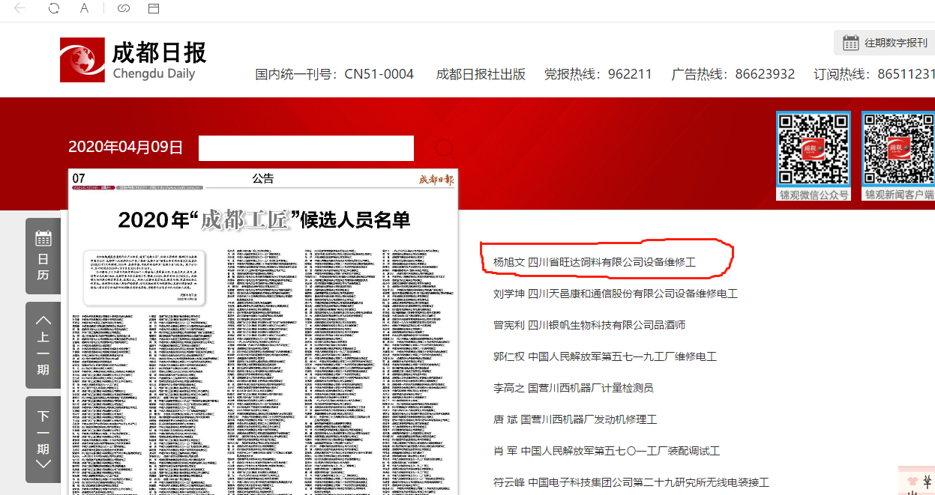Click inside the search input box
This screenshot has height=495, width=935.
pos(306,148)
